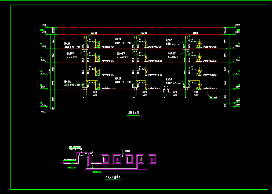
Task: Click the 12.000 elevation label on left
Action: pos(43,46)
